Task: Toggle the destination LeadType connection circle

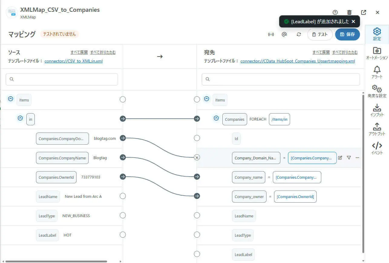Action: pos(197,235)
